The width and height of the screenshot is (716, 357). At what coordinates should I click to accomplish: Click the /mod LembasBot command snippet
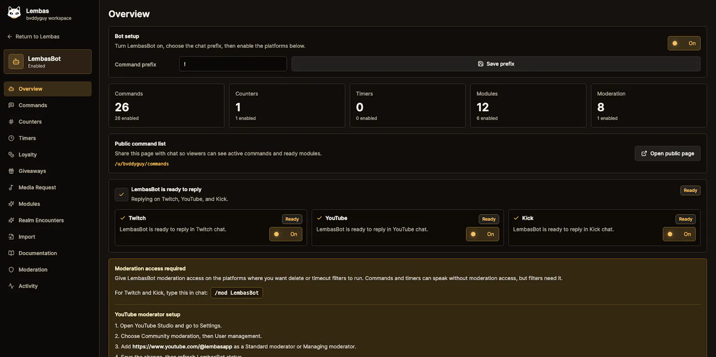(237, 293)
